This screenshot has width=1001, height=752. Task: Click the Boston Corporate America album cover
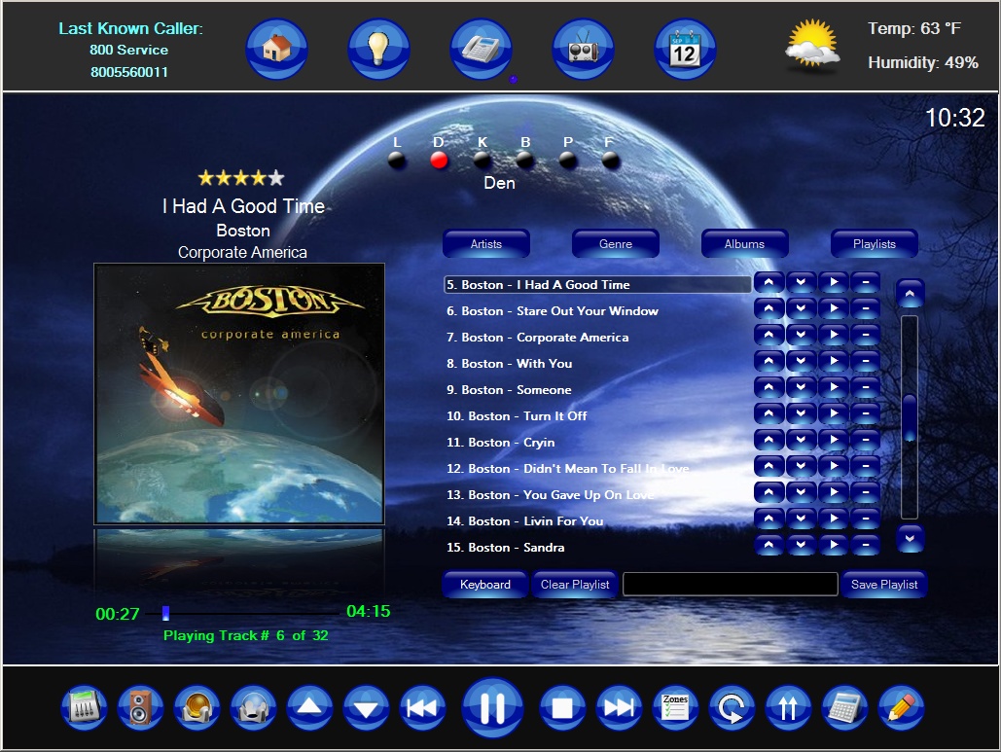238,394
